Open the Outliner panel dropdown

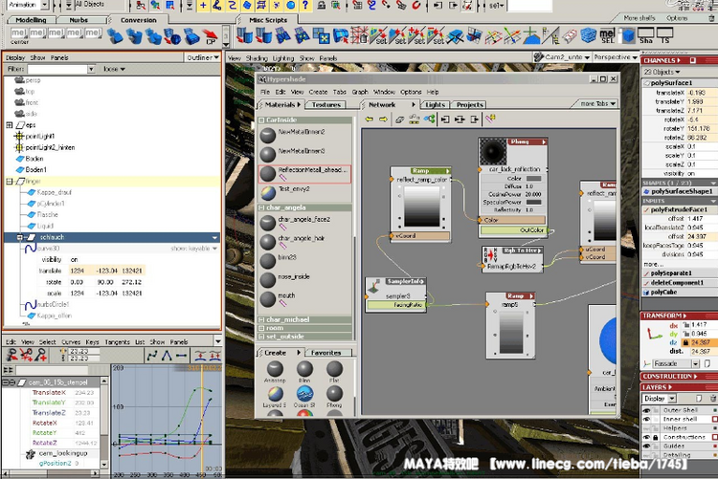click(x=203, y=57)
